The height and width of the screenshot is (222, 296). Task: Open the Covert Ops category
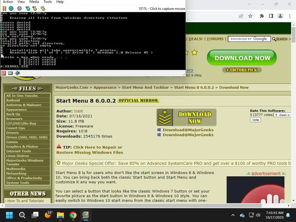click(x=16, y=128)
